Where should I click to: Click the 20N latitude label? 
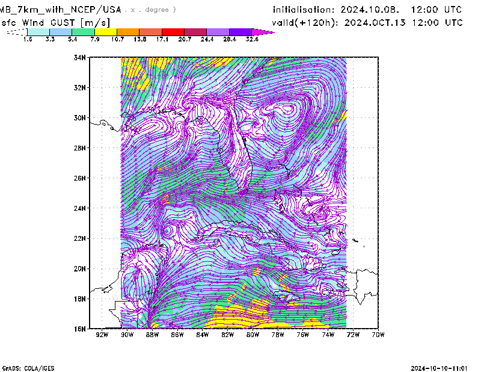80,268
